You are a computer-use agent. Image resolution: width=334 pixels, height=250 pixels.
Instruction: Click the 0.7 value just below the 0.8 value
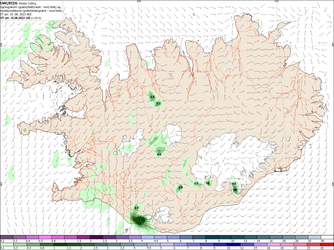click(x=158, y=104)
